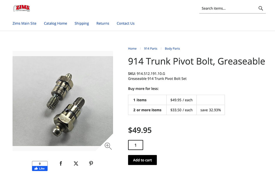Share on Facebook icon
The width and height of the screenshot is (275, 181).
[x=61, y=163]
